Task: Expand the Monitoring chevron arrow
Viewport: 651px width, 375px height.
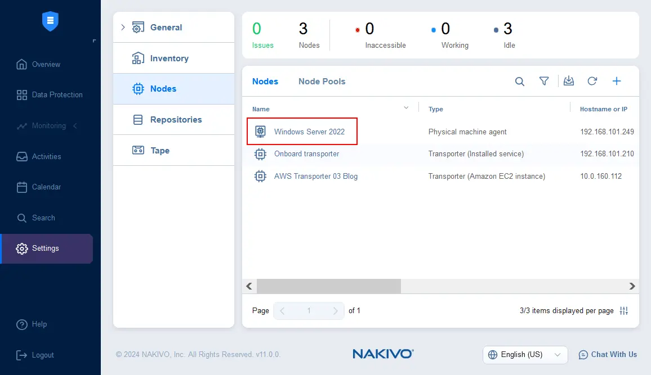Action: [x=75, y=125]
